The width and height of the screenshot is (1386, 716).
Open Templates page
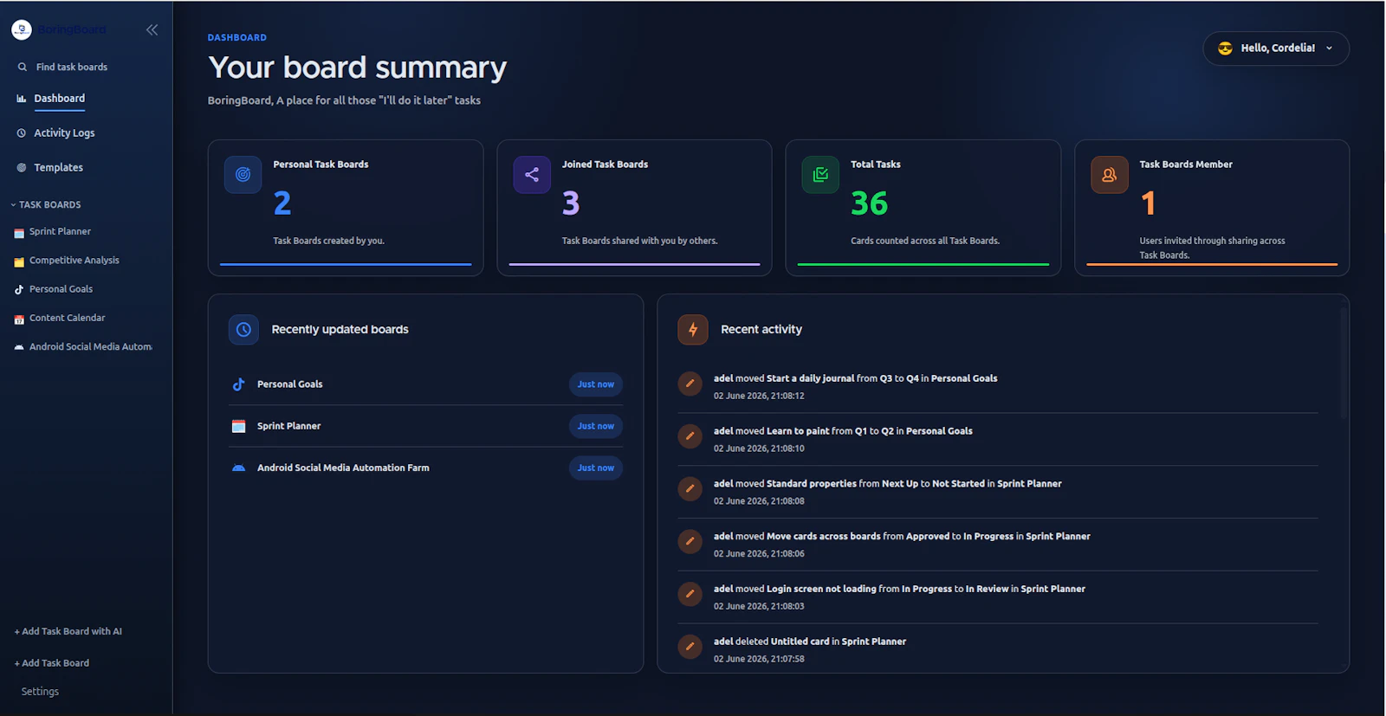coord(59,168)
